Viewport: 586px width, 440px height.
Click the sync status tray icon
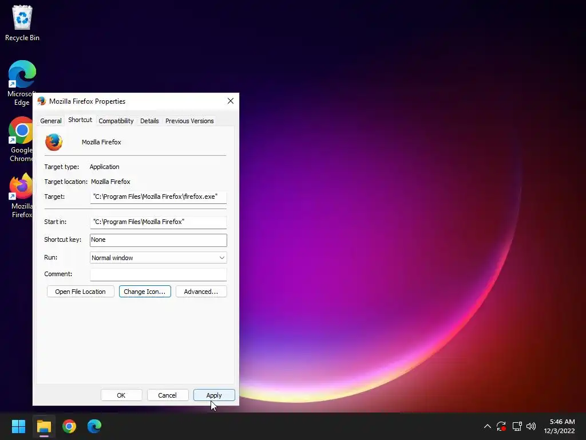(x=501, y=426)
